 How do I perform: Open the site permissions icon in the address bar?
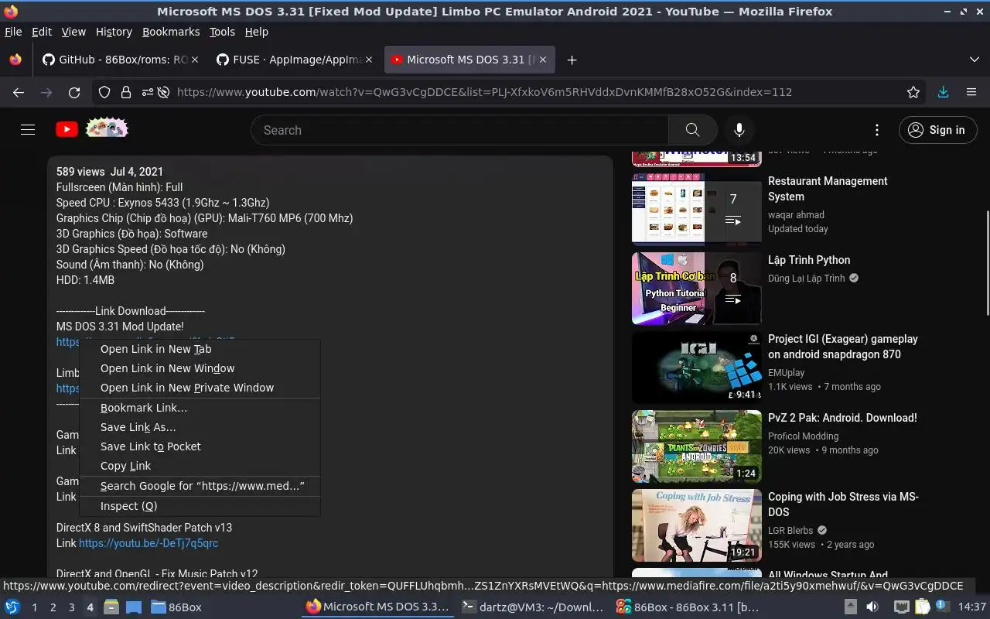(x=147, y=92)
